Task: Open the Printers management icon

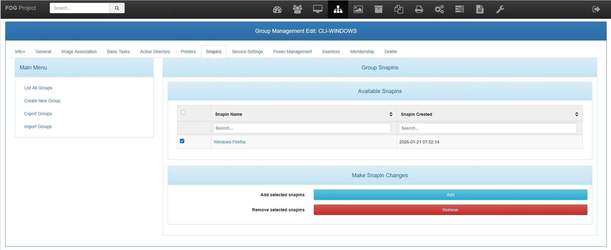Action: click(x=419, y=10)
